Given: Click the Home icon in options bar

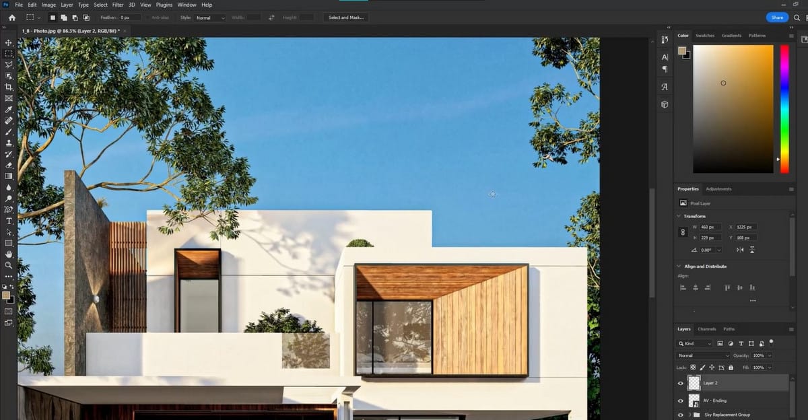Looking at the screenshot, I should tap(11, 17).
